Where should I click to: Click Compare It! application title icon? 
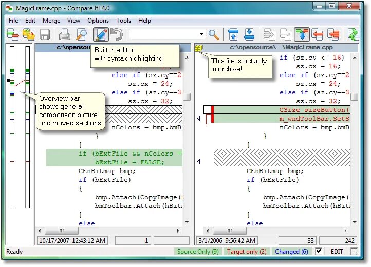coord(9,8)
